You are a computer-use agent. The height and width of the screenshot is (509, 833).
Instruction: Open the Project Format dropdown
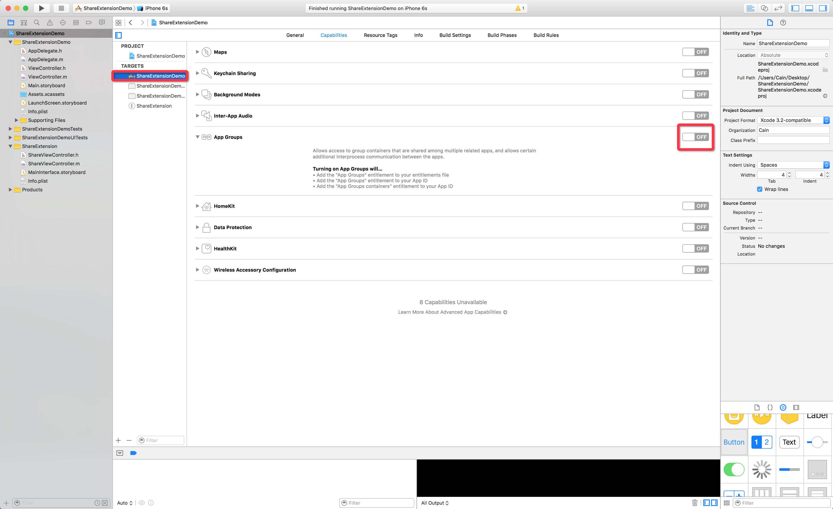coord(793,120)
